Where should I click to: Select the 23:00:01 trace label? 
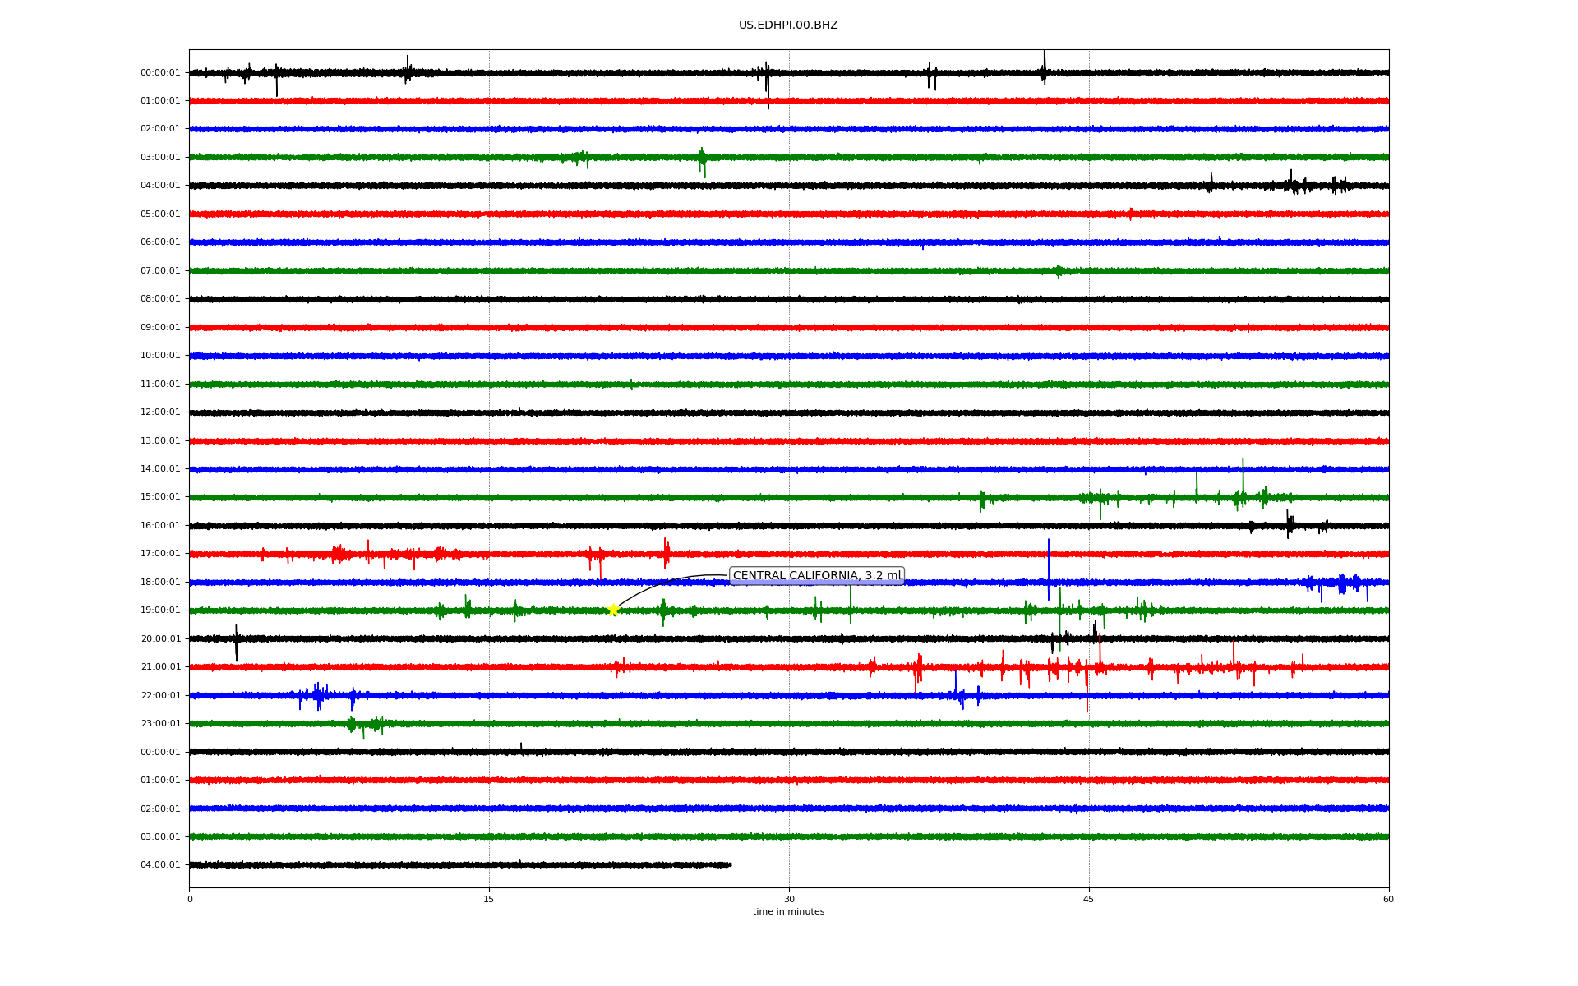[x=160, y=724]
